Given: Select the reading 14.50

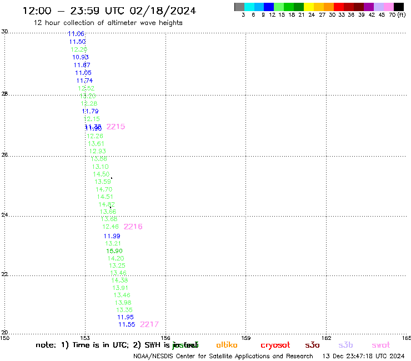Looking at the screenshot, I should [101, 174].
